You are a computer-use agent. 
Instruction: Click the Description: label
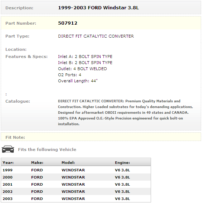coord(19,8)
